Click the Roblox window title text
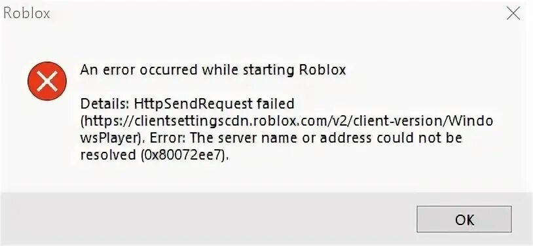Screen dimensions: 533x246 pyautogui.click(x=26, y=13)
